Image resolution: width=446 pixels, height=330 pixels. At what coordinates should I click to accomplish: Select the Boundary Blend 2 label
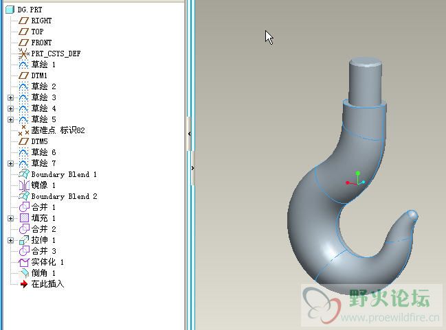[x=65, y=196]
